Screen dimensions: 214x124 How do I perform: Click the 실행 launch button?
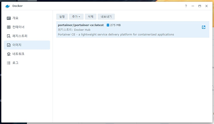pyautogui.click(x=62, y=16)
